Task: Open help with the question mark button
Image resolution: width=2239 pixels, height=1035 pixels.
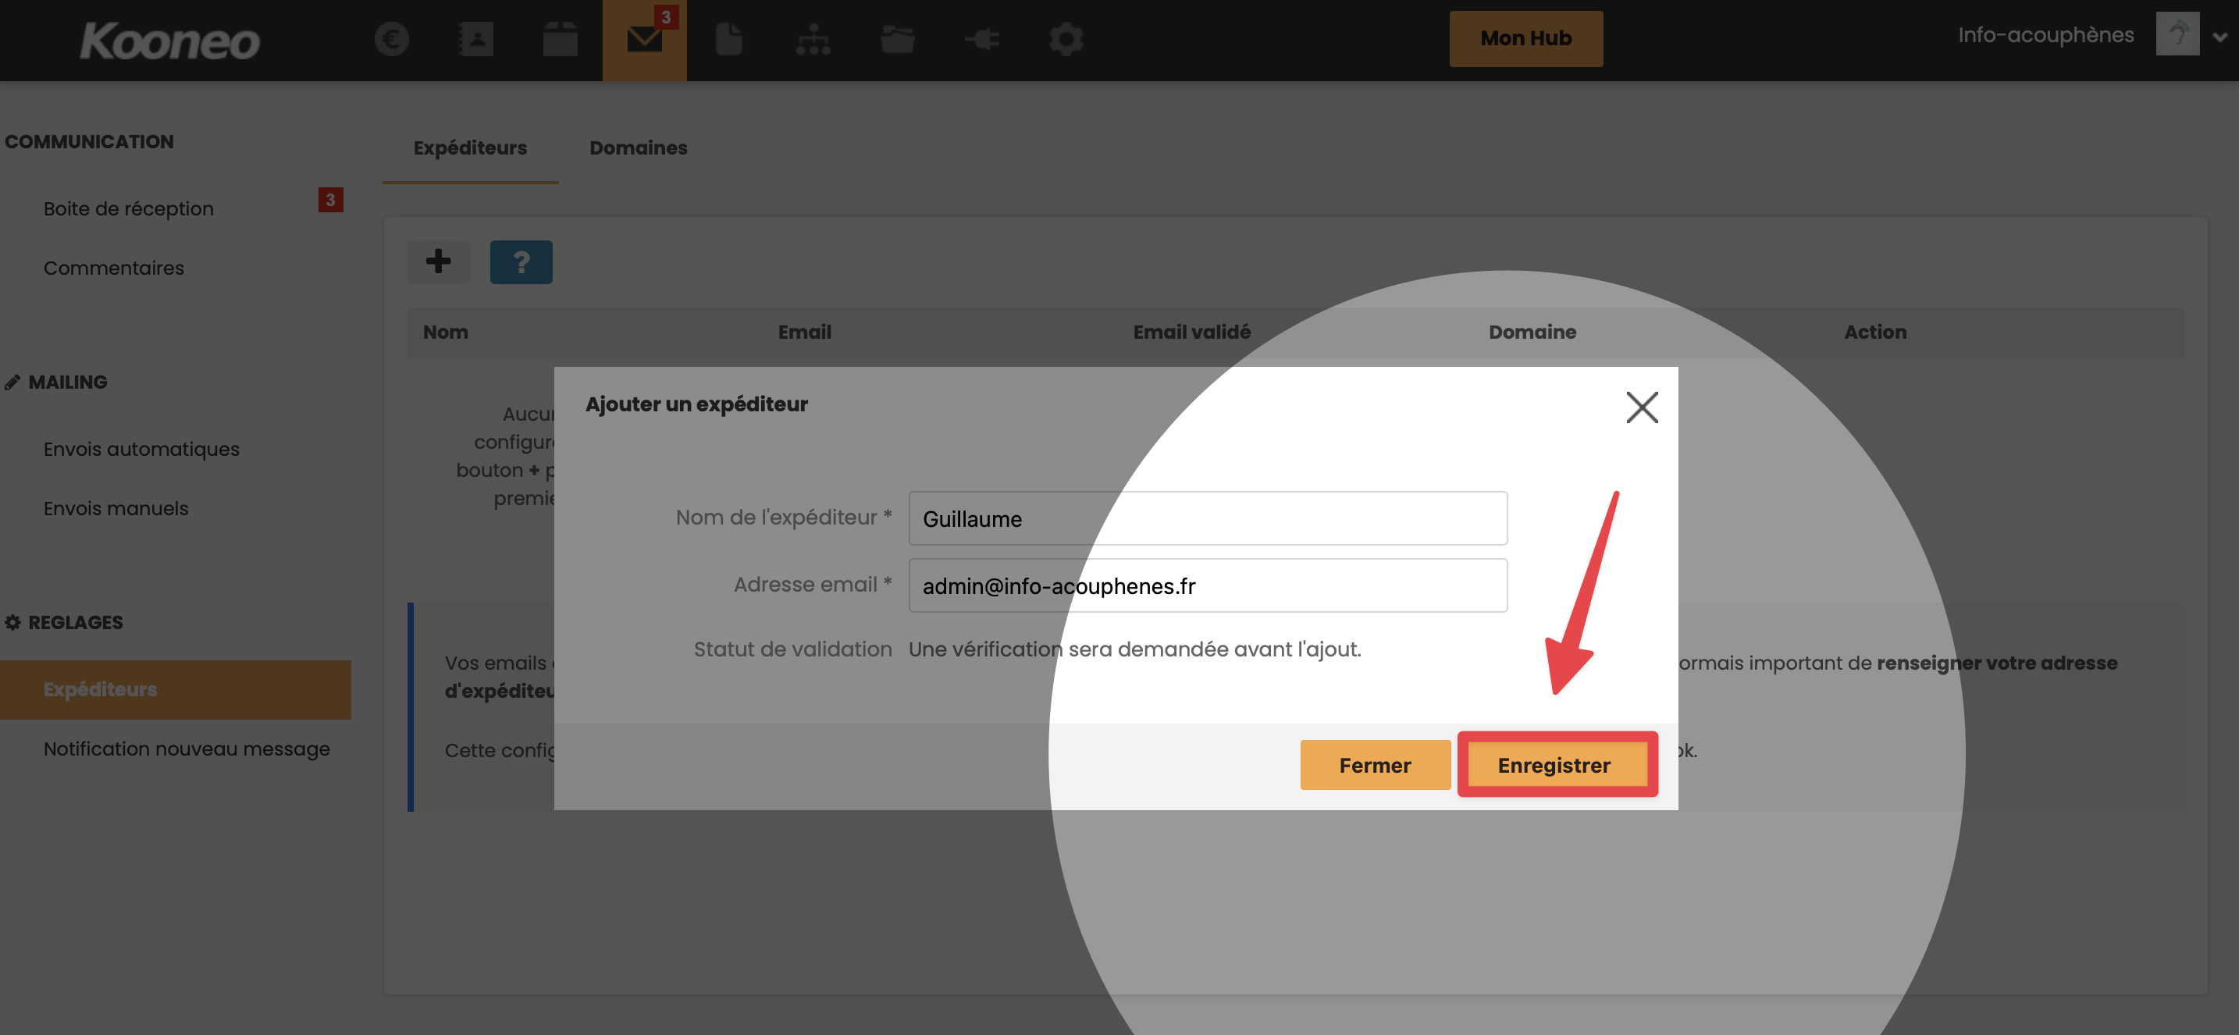Action: click(x=521, y=261)
